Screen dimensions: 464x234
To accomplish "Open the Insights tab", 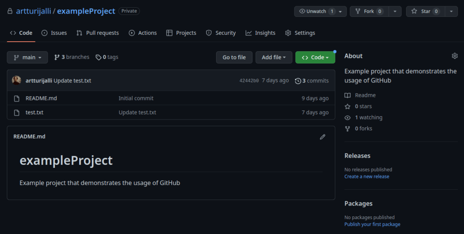I will point(261,33).
